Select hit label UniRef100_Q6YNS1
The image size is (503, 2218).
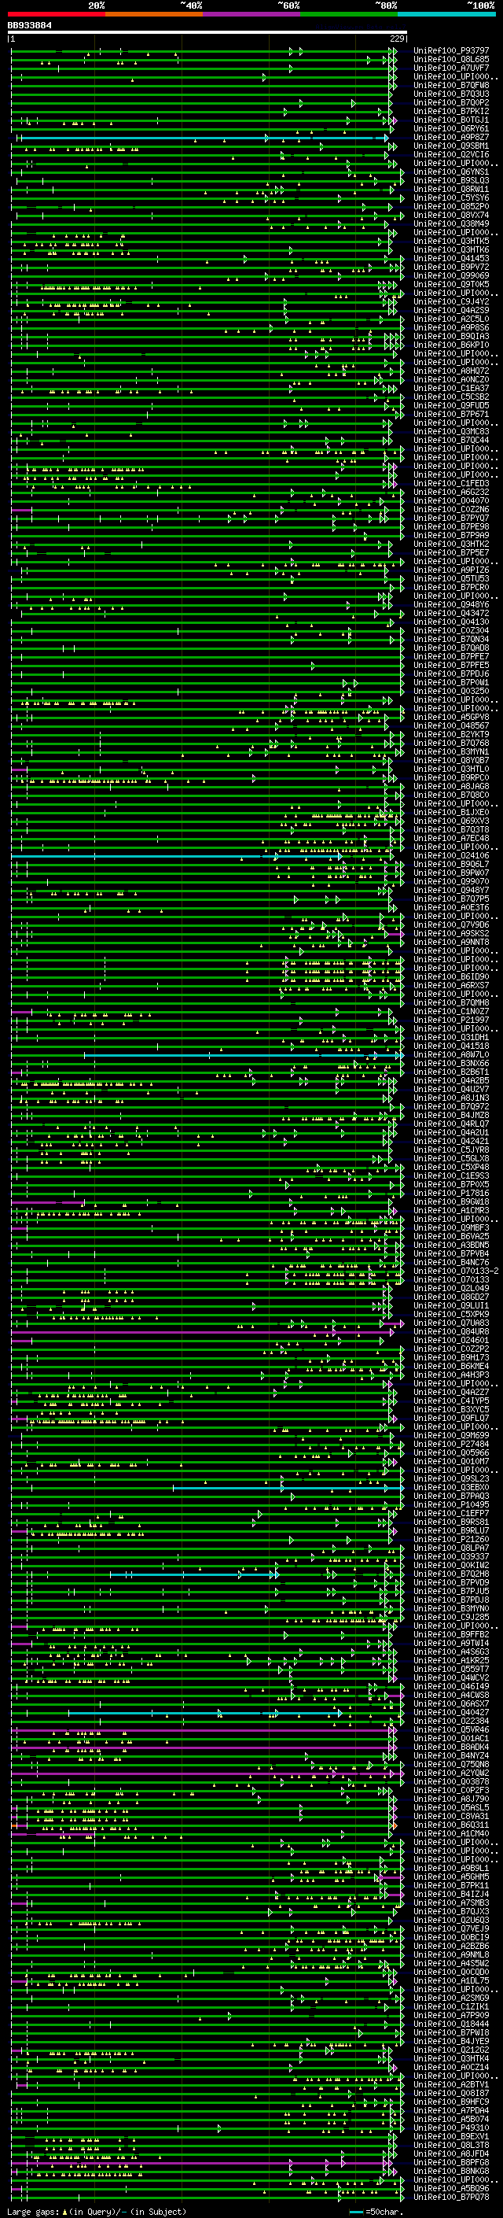[451, 172]
